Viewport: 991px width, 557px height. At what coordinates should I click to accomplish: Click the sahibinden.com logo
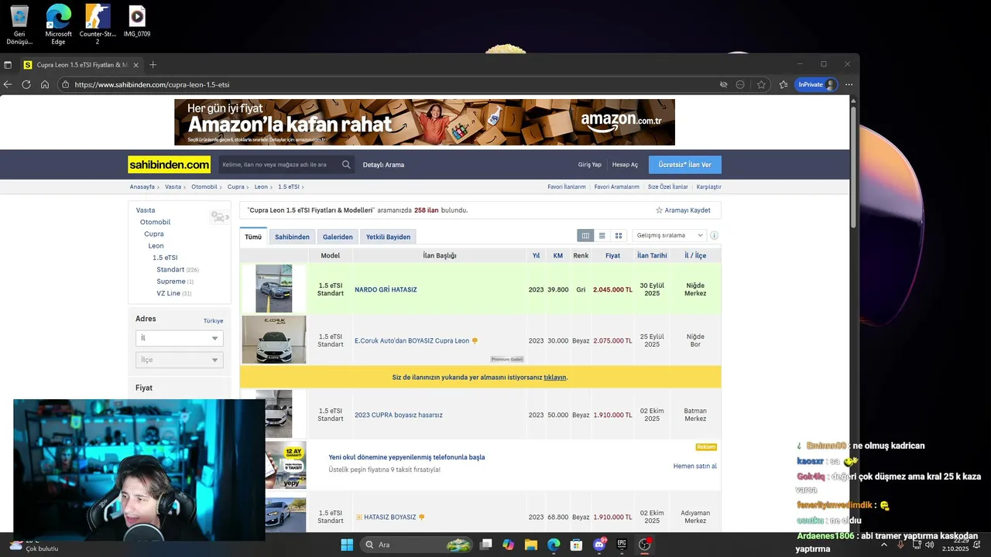(170, 165)
